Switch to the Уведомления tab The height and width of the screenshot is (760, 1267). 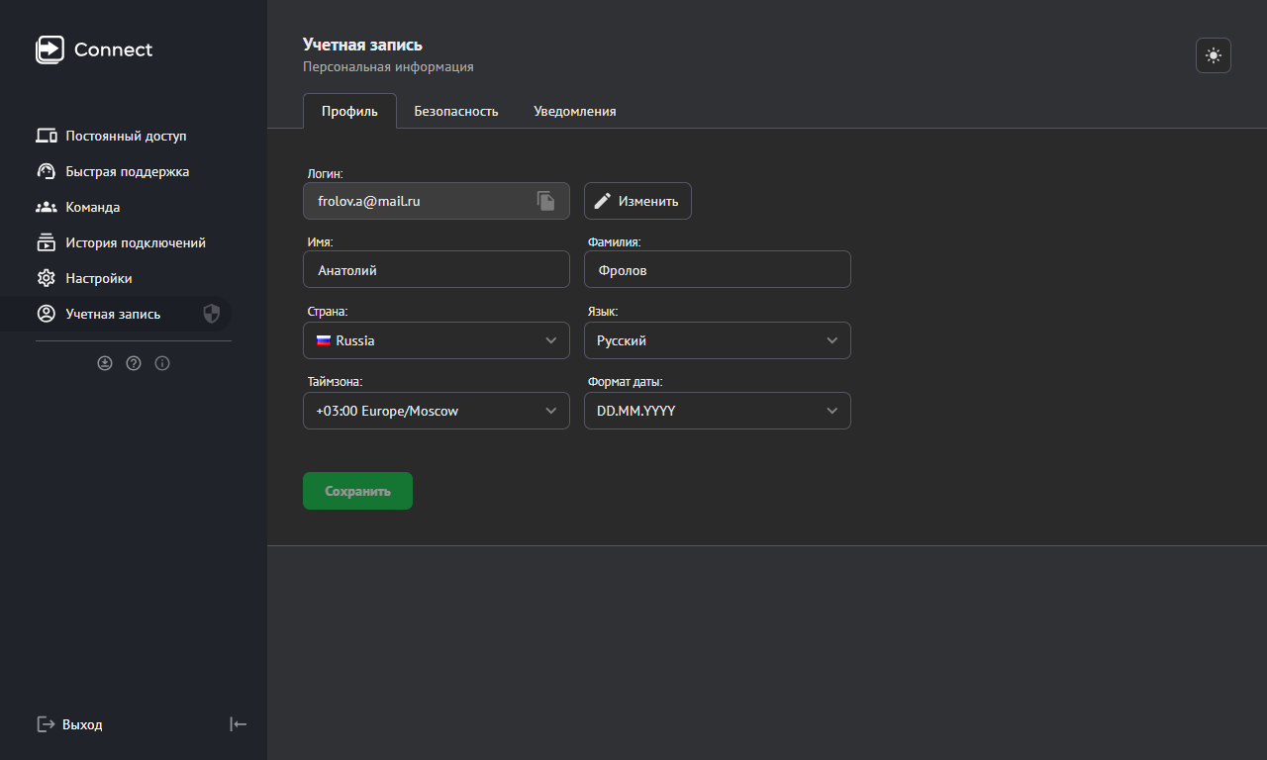(x=574, y=111)
